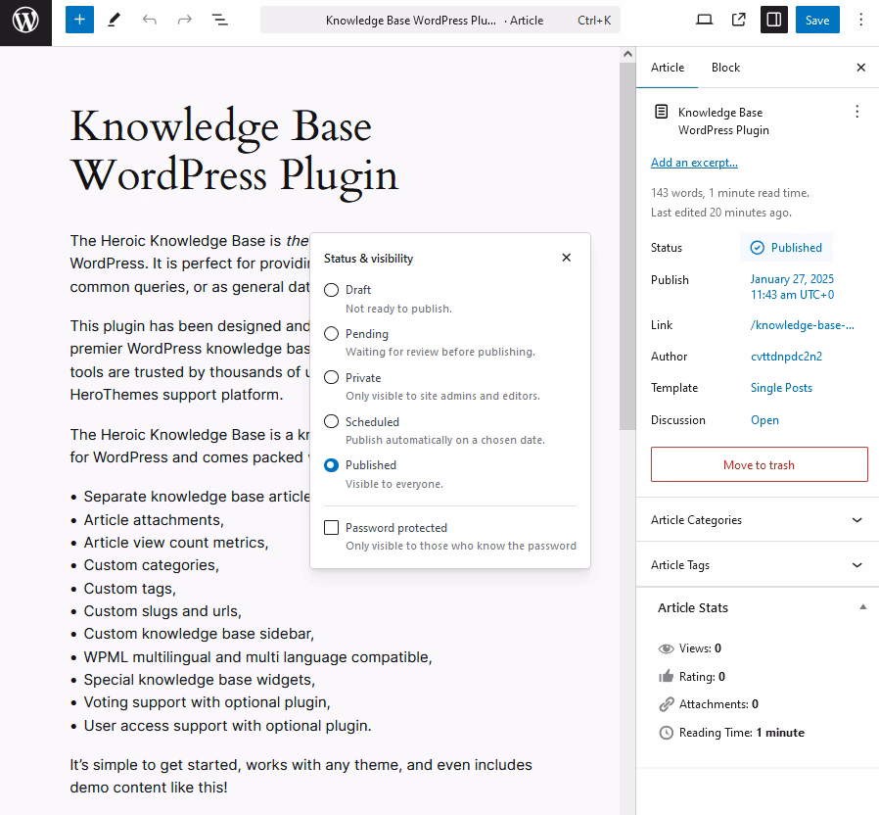The image size is (879, 815).
Task: Close the Status & visibility popover
Action: 566,258
